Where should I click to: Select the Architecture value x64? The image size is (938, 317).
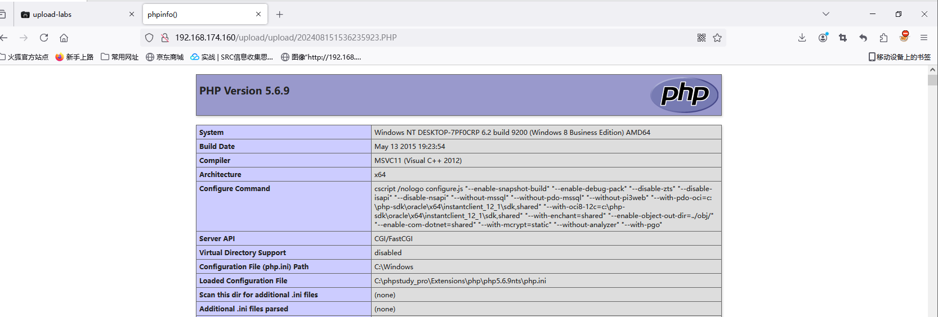tap(380, 175)
